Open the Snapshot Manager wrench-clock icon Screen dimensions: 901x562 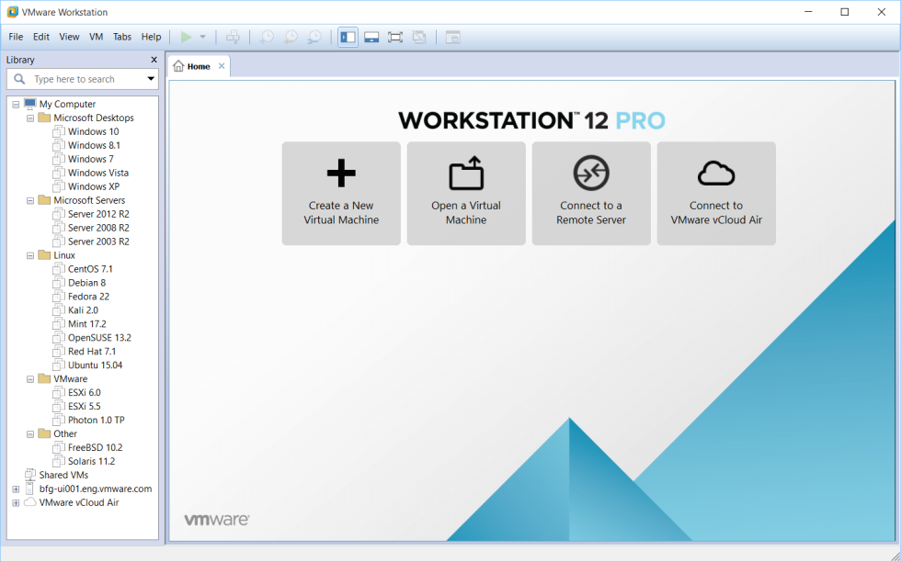[x=314, y=38]
